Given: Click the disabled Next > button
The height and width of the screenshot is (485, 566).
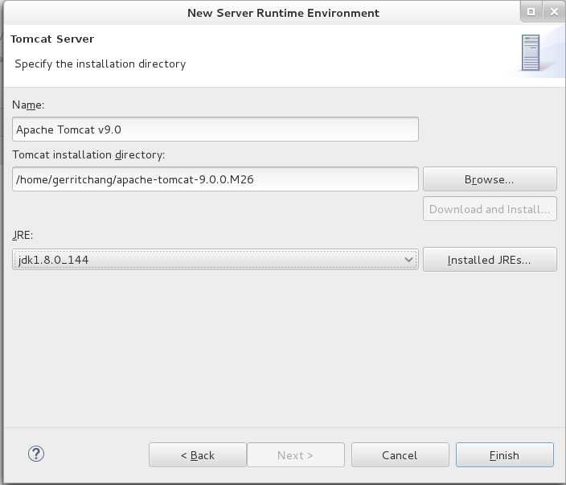Looking at the screenshot, I should [x=295, y=455].
